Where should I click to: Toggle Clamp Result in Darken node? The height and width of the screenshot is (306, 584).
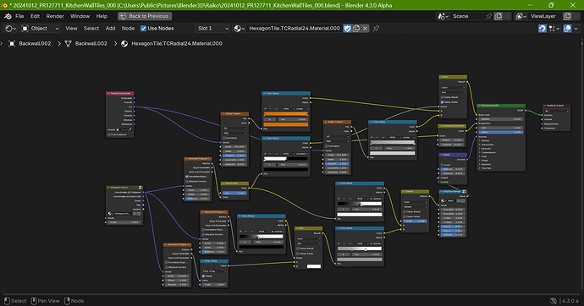(x=405, y=211)
